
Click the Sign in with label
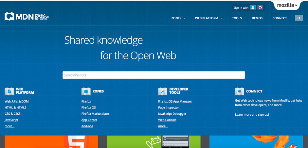(241, 8)
